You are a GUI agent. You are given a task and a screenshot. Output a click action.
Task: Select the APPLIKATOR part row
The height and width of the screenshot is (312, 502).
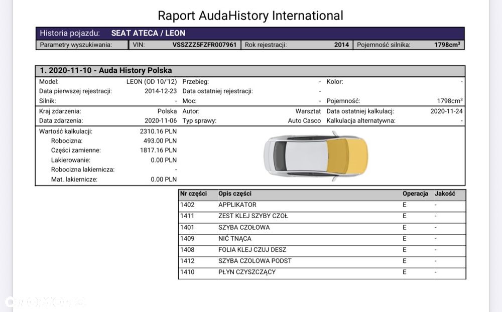(322, 205)
